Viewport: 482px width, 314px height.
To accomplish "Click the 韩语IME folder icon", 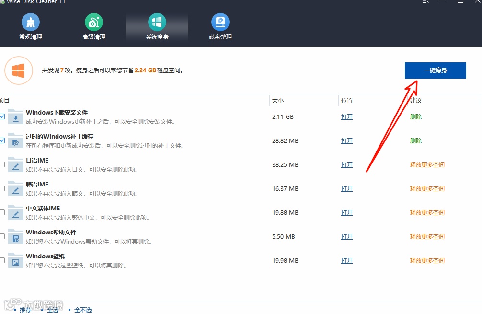I will coord(16,189).
